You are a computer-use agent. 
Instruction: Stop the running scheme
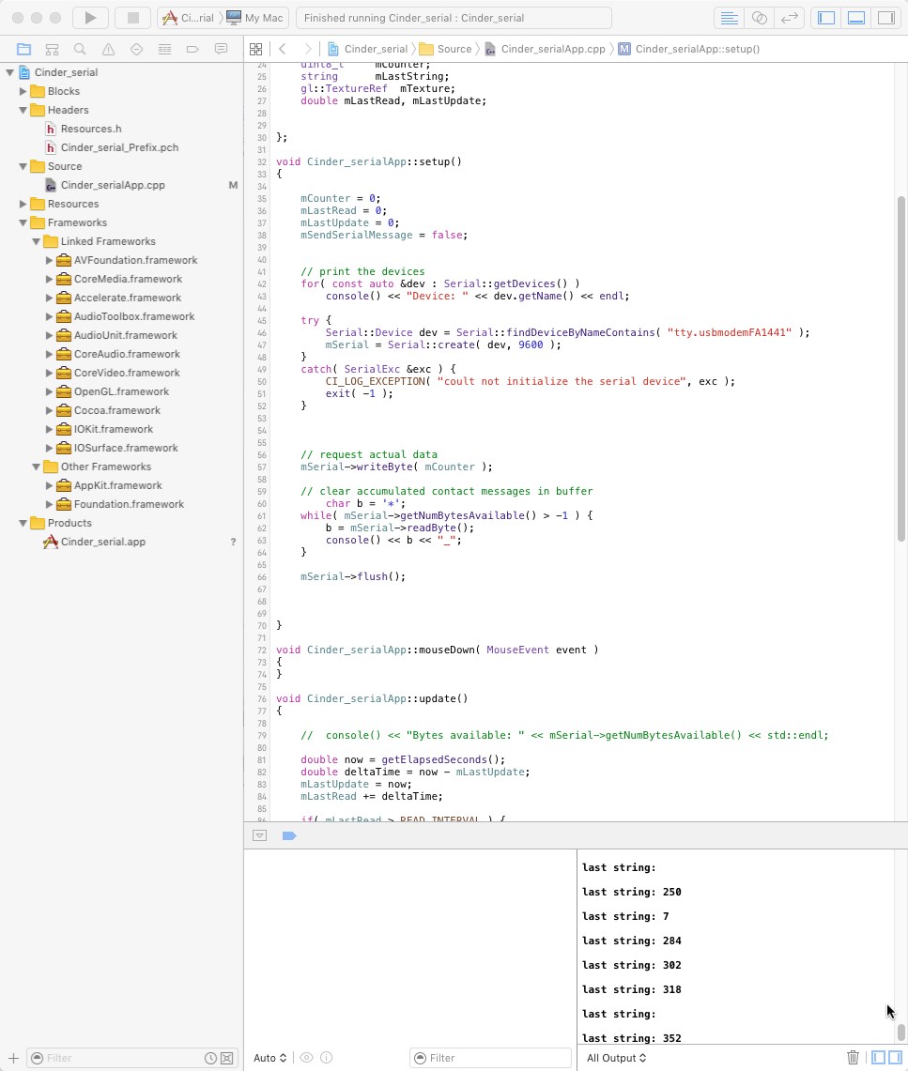pos(132,18)
